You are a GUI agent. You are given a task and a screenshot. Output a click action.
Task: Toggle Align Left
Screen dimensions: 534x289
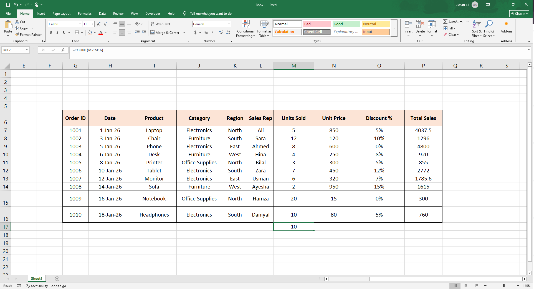tap(115, 33)
